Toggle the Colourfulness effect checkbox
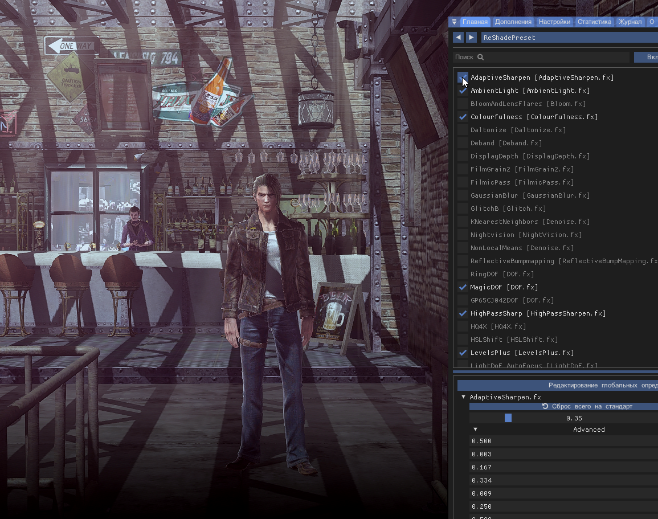 (x=463, y=117)
